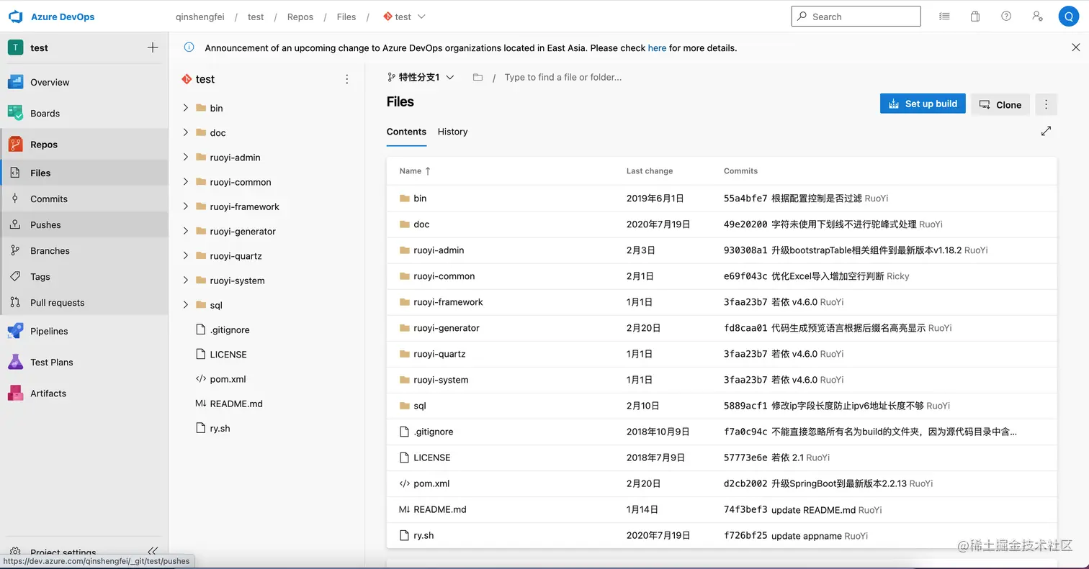Expand the sql folder in tree

186,305
